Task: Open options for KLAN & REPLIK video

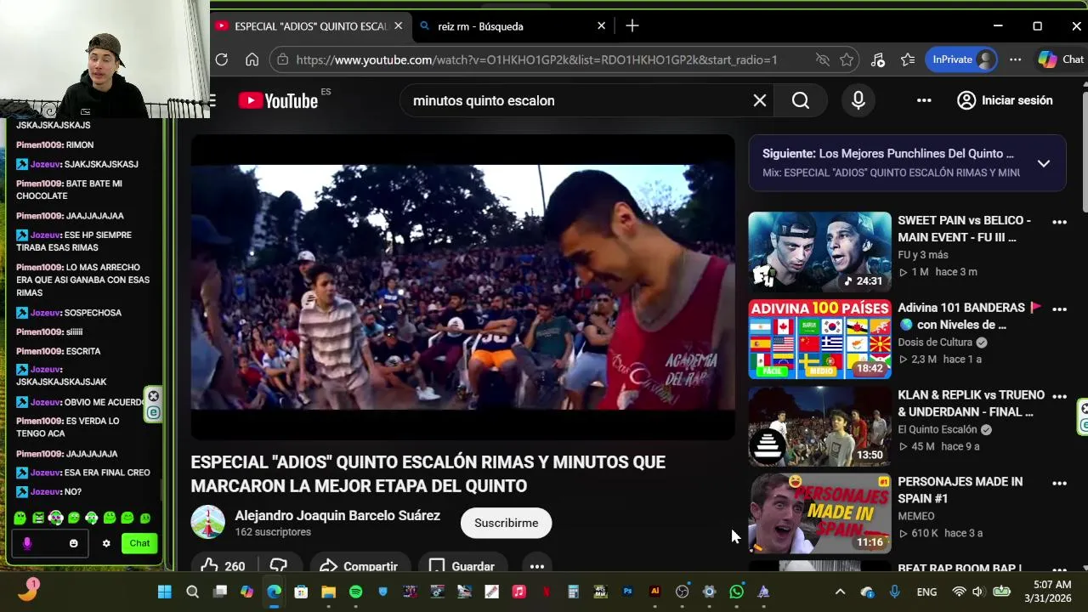Action: (x=1059, y=397)
